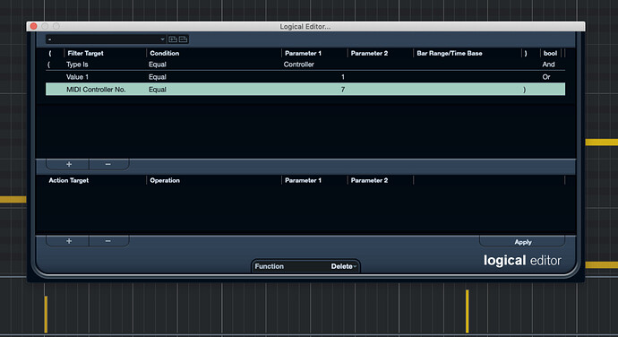Close the Logical Editor window
Viewport: 618px width, 337px height.
33,26
